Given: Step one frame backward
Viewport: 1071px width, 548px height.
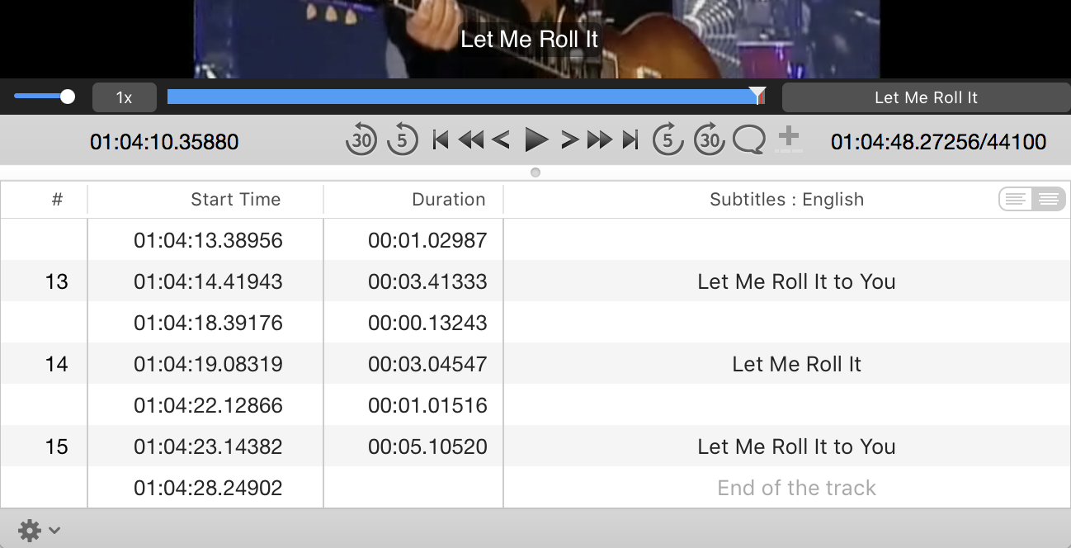Looking at the screenshot, I should 501,140.
